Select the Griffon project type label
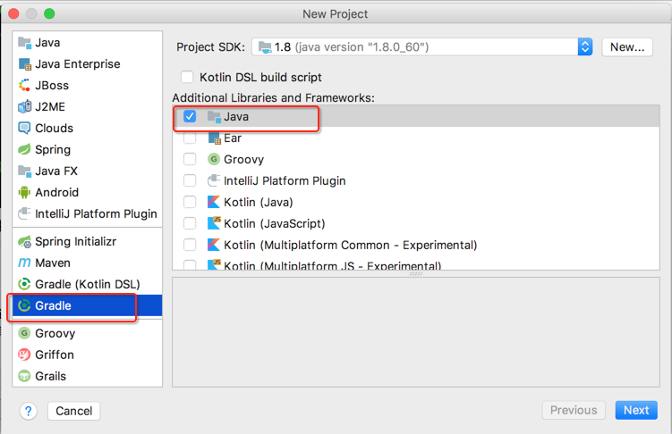This screenshot has height=434, width=672. click(55, 355)
